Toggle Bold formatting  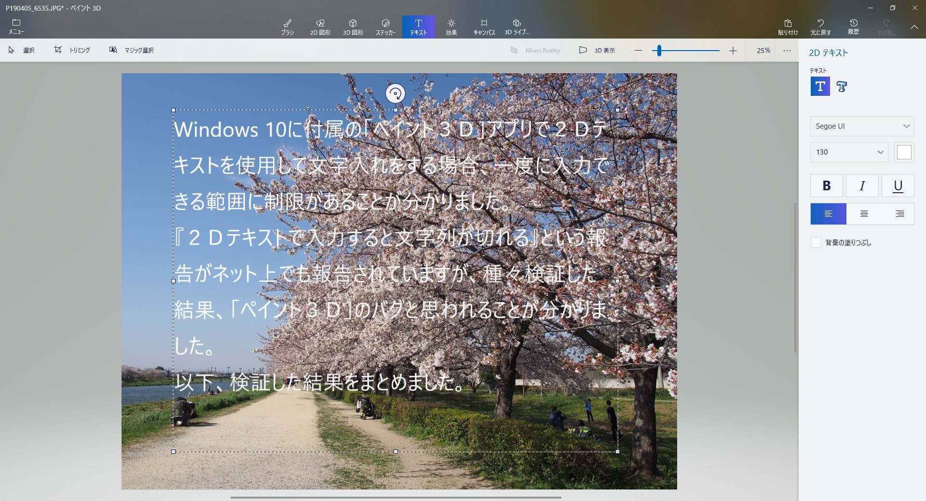click(826, 185)
